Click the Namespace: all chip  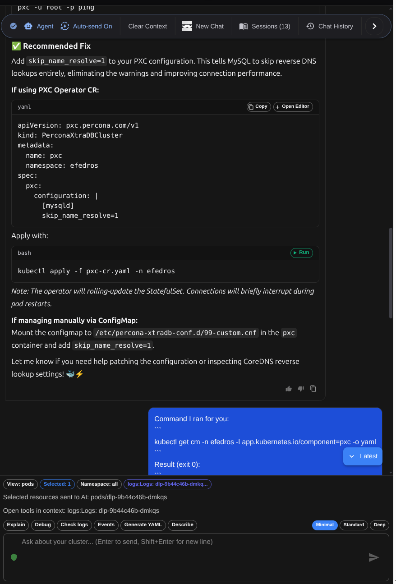(99, 484)
